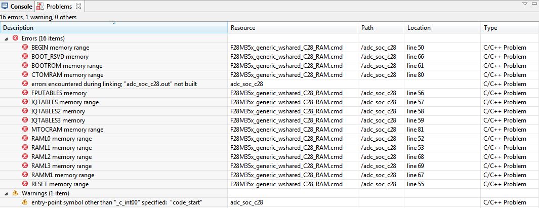Click the warning icon for the entry-point symbol message
Image resolution: width=539 pixels, height=208 pixels.
point(25,202)
